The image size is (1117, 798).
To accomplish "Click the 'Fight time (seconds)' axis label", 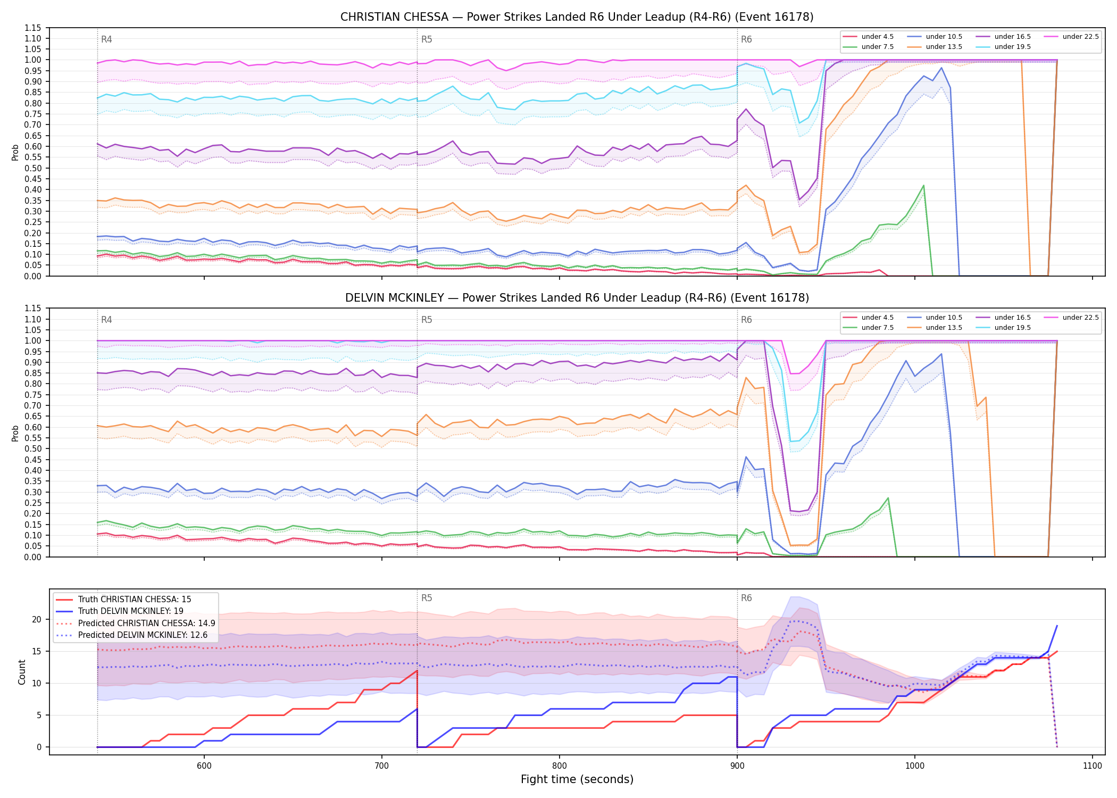I will (x=577, y=779).
